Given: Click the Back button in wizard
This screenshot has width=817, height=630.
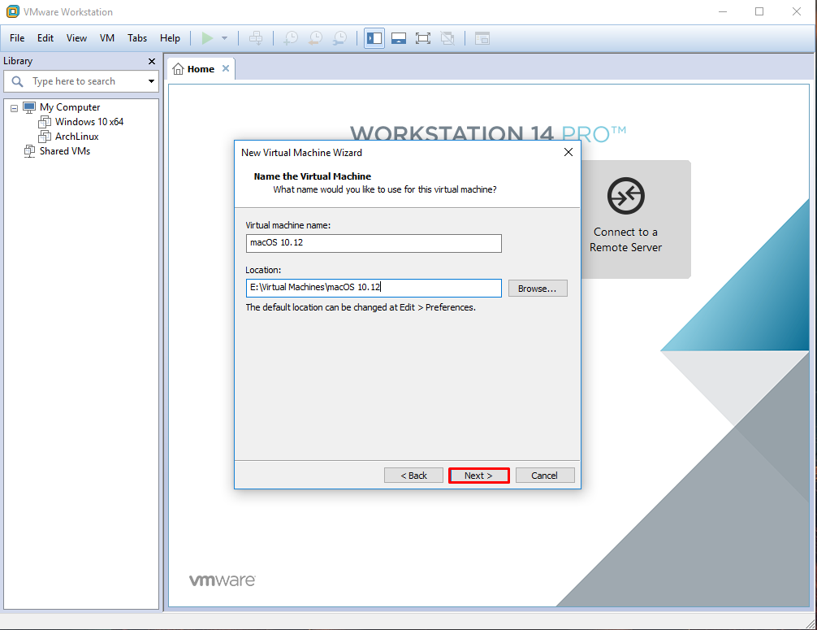Looking at the screenshot, I should tap(413, 476).
